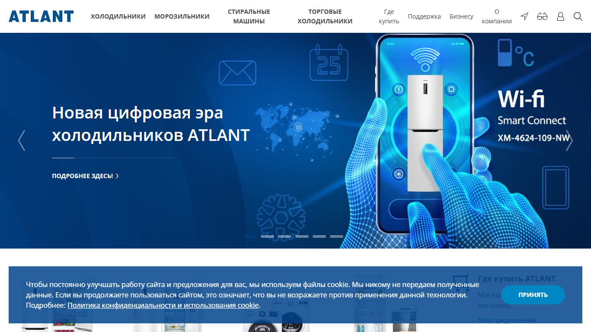
Task: Select the first banner slide indicator
Action: click(x=250, y=236)
